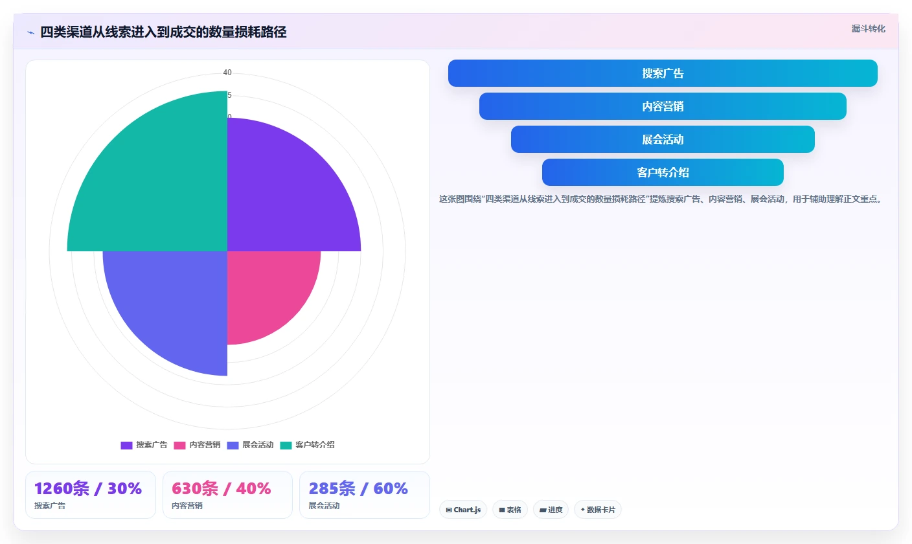The height and width of the screenshot is (544, 912).
Task: Click the description paragraph starting 这张图围绕
Action: point(660,199)
